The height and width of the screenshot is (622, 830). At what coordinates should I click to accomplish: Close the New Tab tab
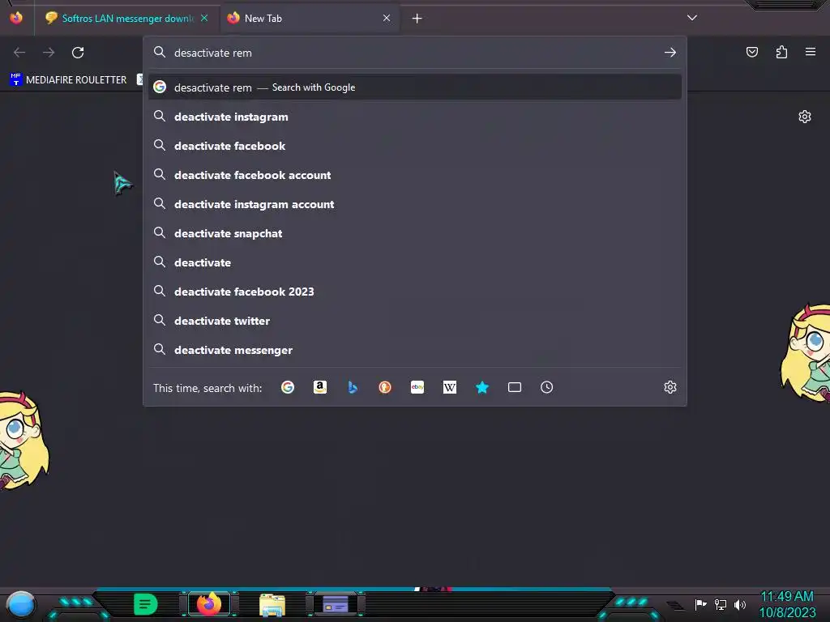coord(387,18)
